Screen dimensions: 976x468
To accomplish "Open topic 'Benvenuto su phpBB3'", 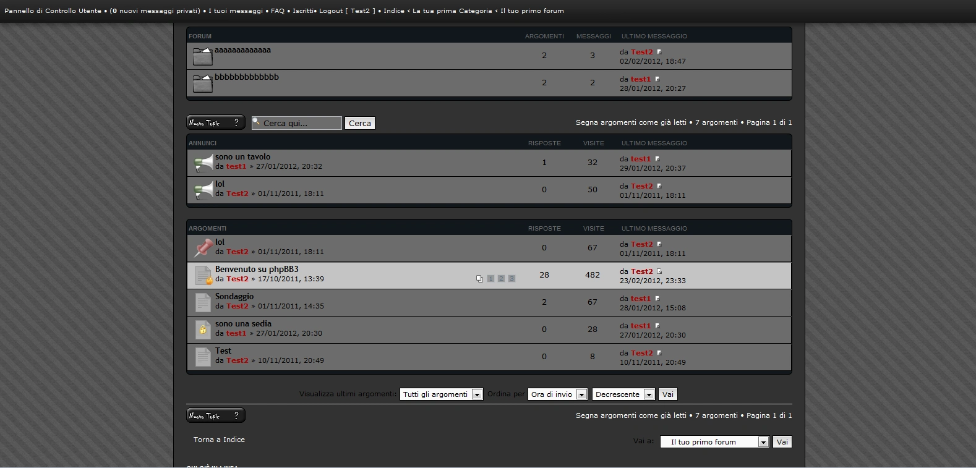I will point(257,270).
